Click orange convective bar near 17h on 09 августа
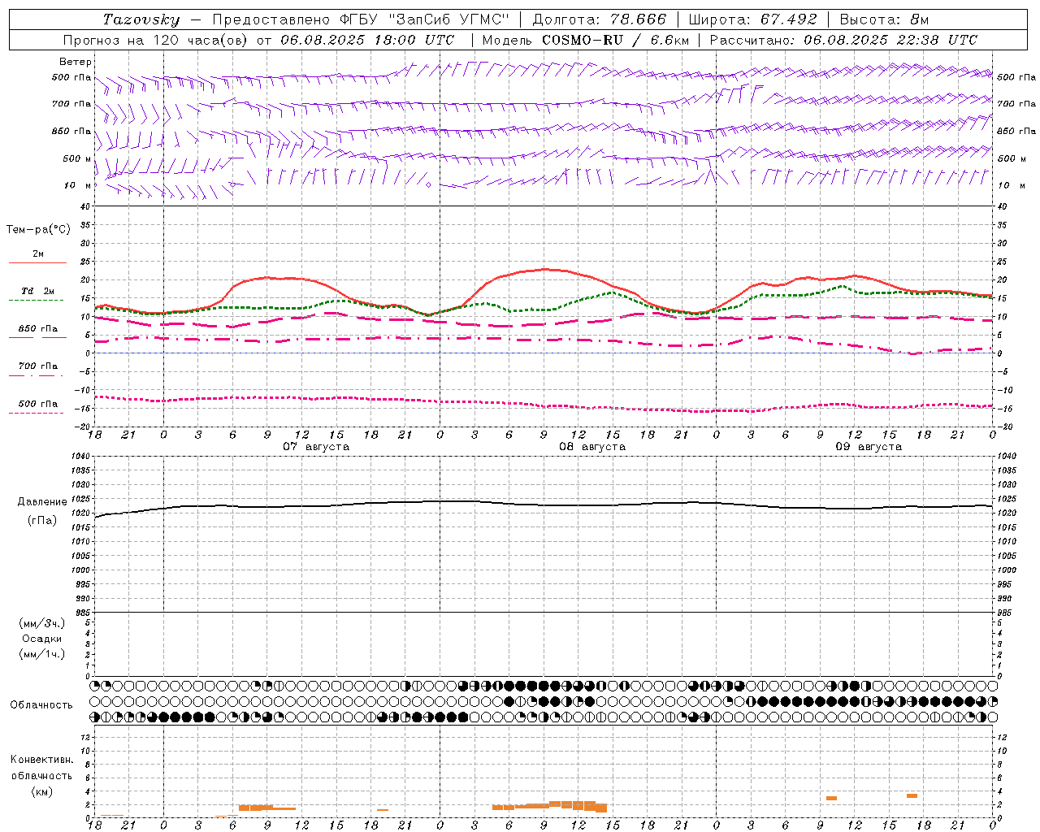Image resolution: width=1040 pixels, height=832 pixels. coord(912,795)
